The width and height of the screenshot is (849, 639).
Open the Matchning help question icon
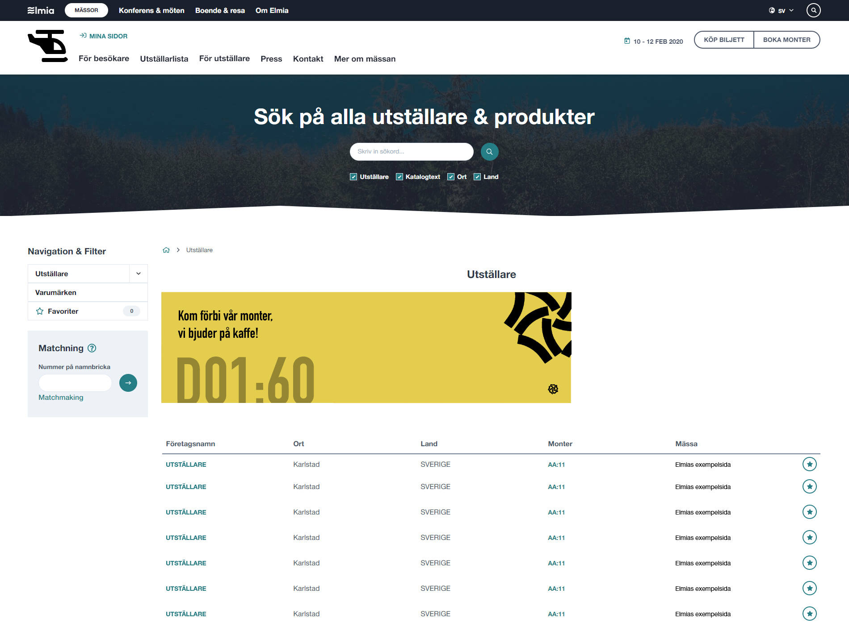point(92,348)
